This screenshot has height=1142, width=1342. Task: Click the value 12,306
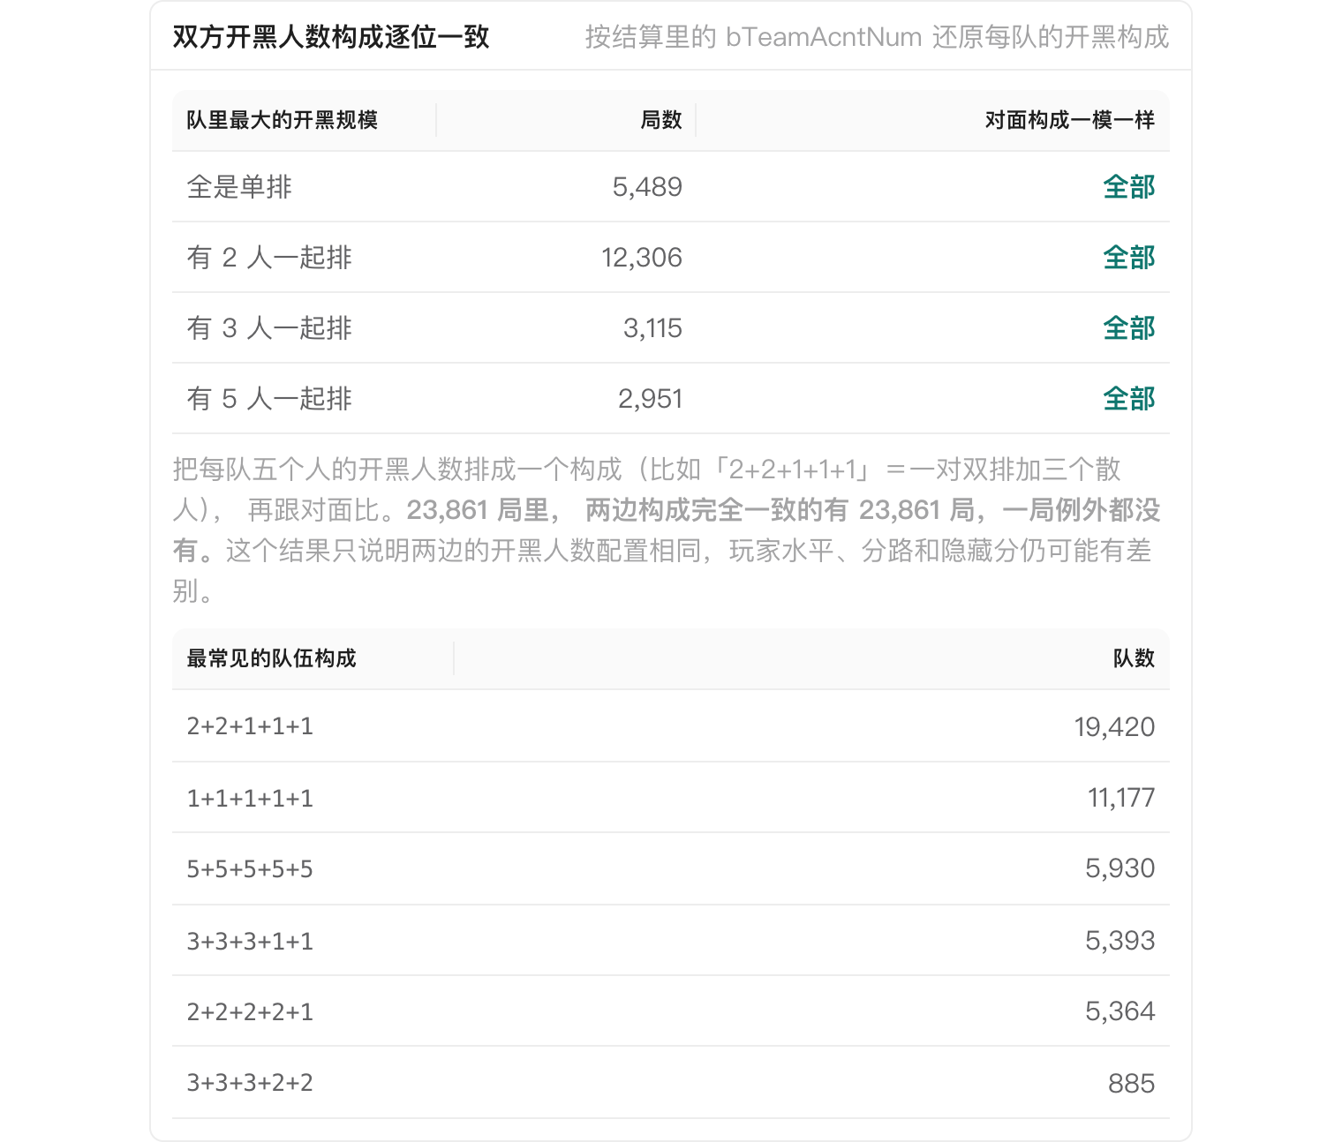pos(642,258)
